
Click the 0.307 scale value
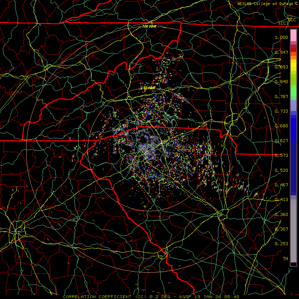tap(281, 229)
